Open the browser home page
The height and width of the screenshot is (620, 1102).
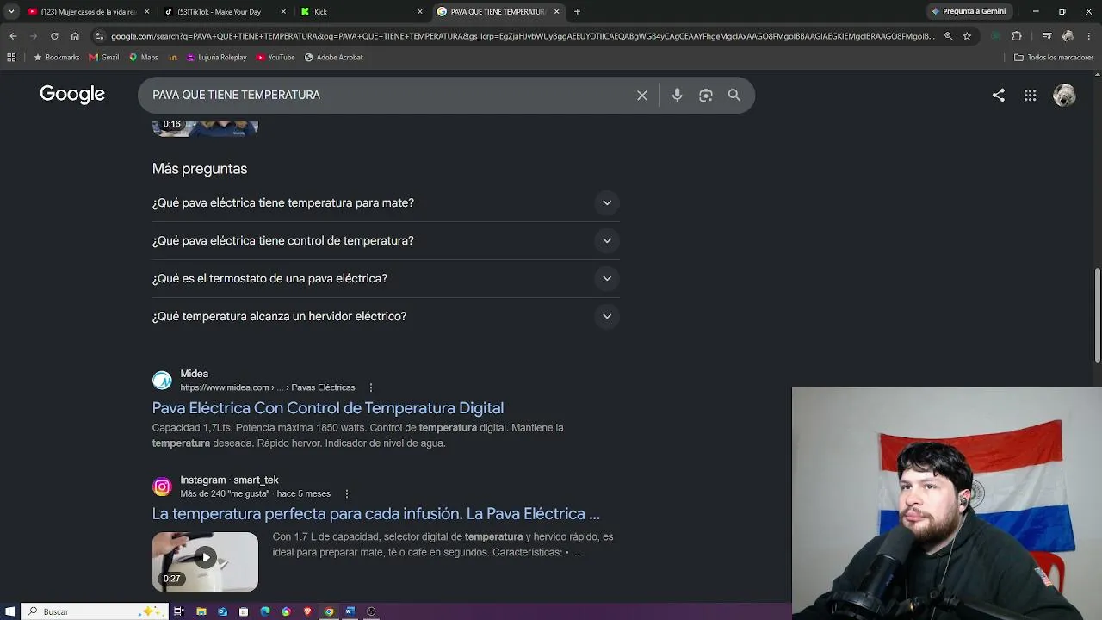click(x=75, y=36)
